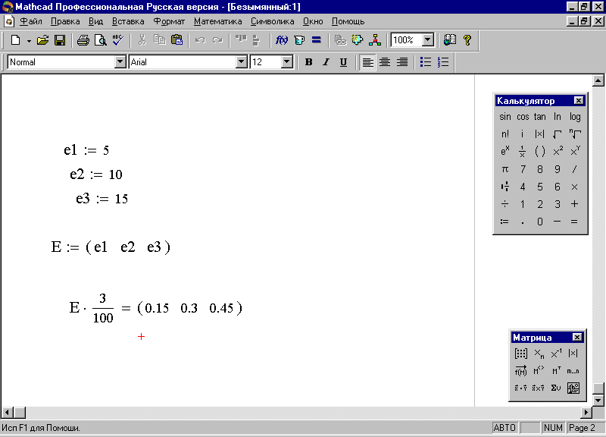This screenshot has height=437, width=606.
Task: Insert a matrix from Матрица palette
Action: pos(520,354)
